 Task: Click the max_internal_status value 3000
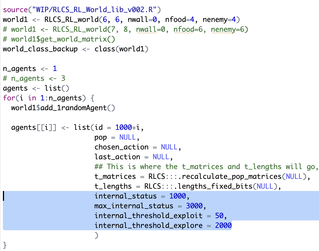point(194,206)
